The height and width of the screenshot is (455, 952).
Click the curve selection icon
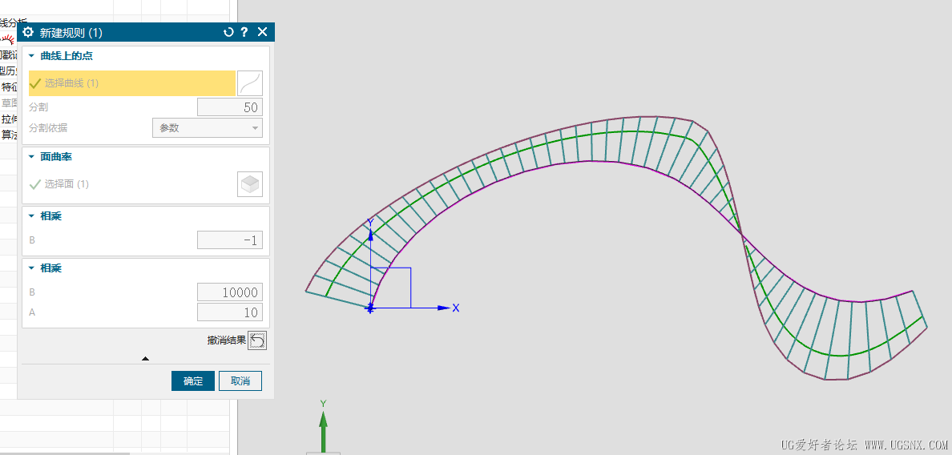pos(250,83)
